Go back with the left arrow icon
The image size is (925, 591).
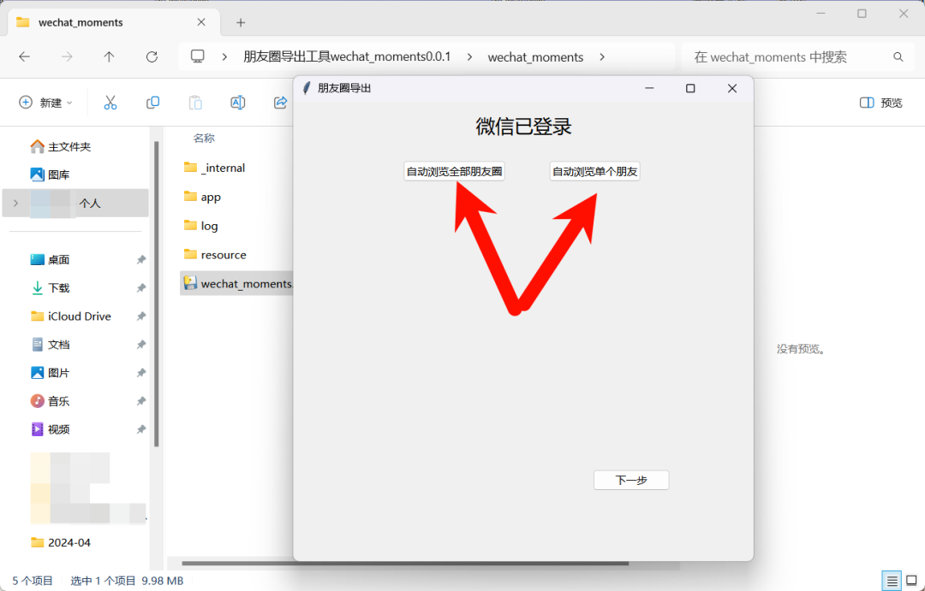25,57
